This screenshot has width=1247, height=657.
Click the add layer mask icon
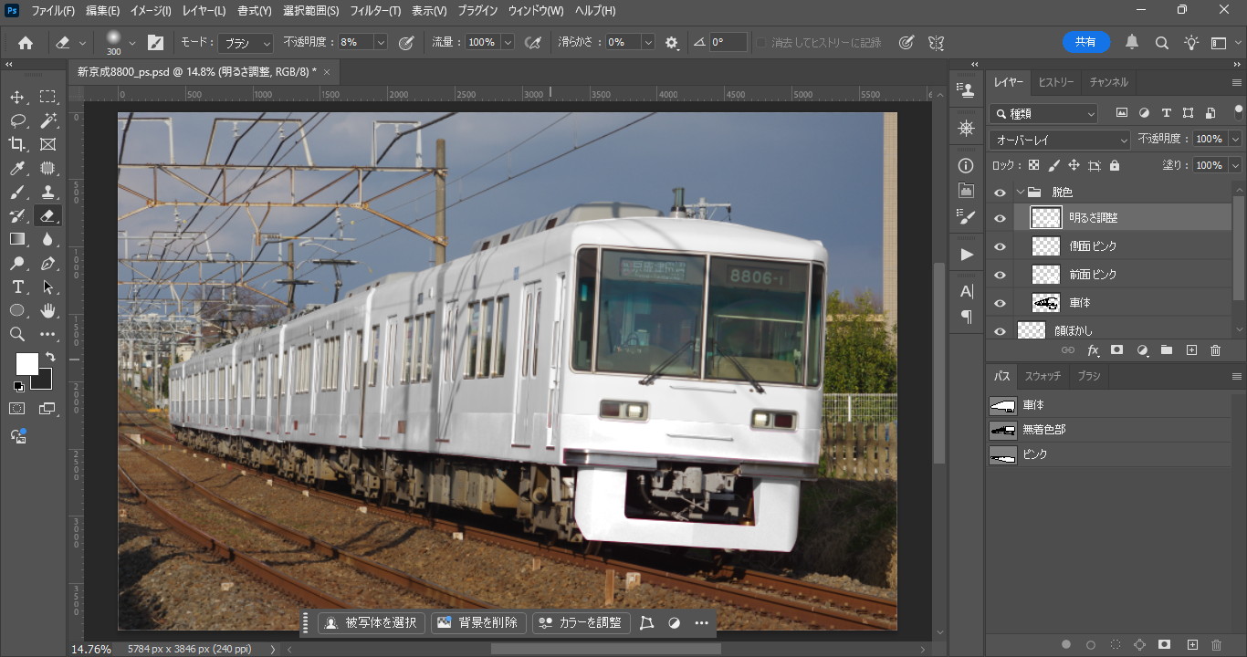pyautogui.click(x=1116, y=350)
